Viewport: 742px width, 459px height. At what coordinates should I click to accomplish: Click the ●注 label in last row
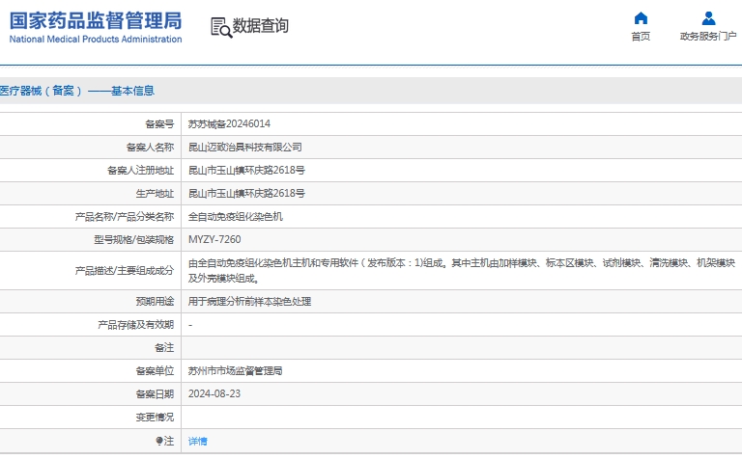[164, 441]
